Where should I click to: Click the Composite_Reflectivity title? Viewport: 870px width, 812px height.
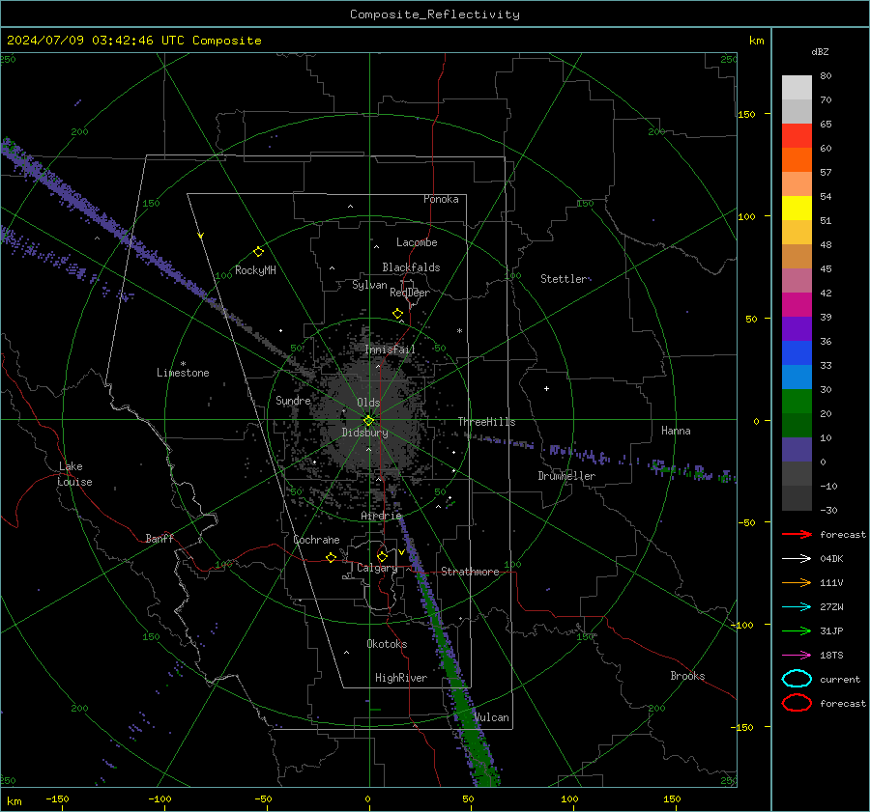435,14
